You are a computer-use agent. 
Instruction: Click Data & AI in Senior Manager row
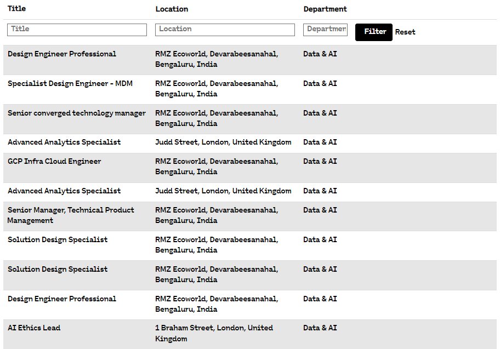[320, 210]
